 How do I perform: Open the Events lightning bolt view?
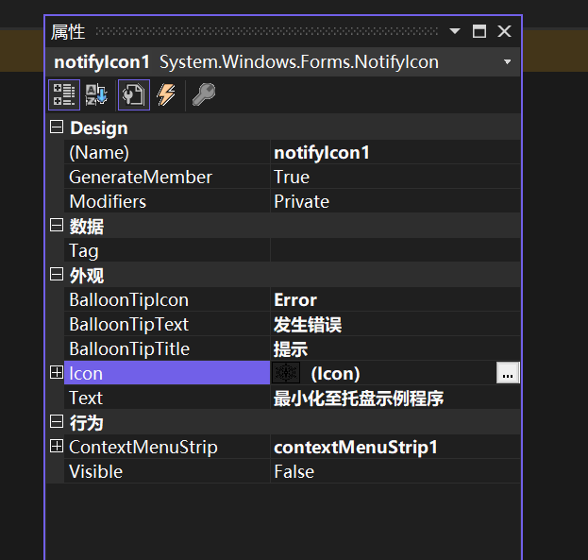pyautogui.click(x=166, y=94)
